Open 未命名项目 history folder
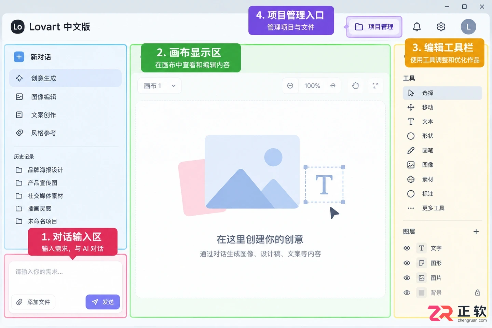492x328 pixels. pyautogui.click(x=37, y=221)
